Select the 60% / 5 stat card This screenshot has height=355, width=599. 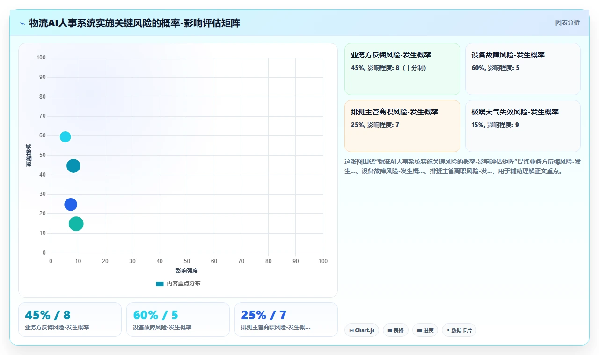click(x=178, y=319)
